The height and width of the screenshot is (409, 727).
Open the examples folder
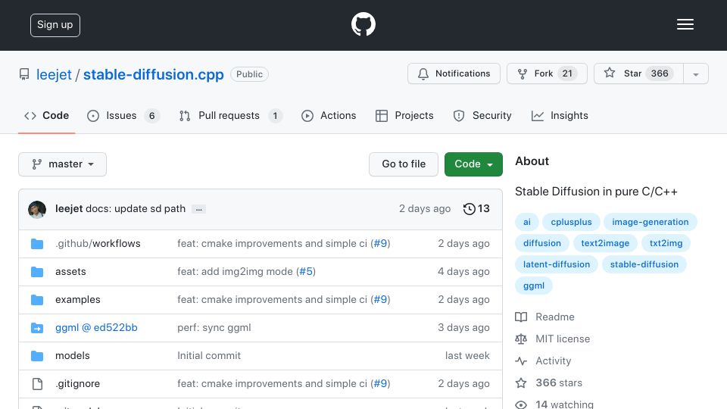(77, 300)
